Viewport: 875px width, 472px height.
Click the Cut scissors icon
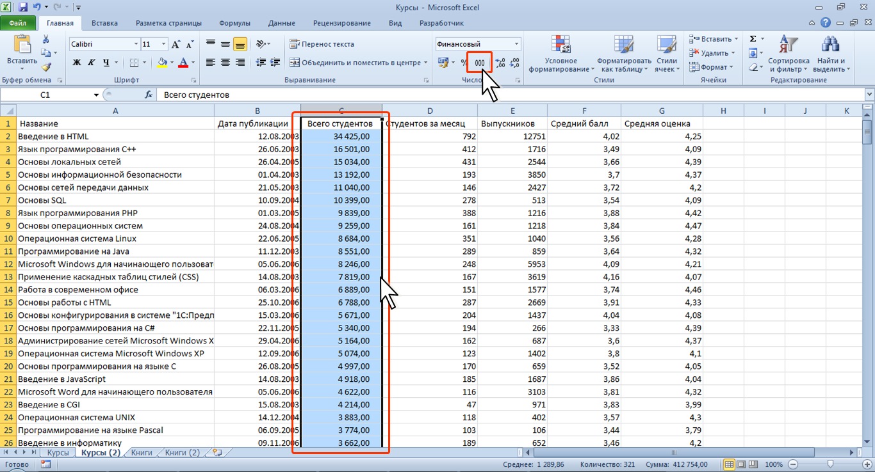(46, 40)
